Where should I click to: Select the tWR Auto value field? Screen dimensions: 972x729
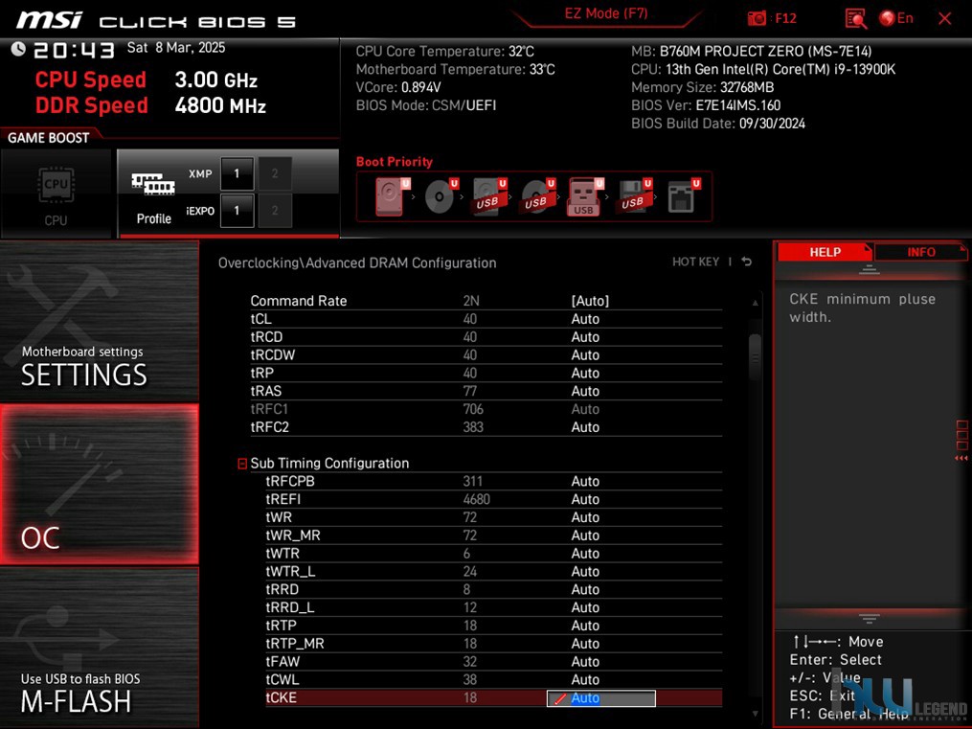(584, 517)
